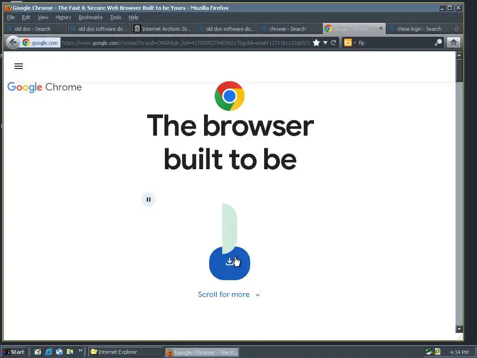
Task: Click the magnifier quick launch icon
Action: point(70,352)
